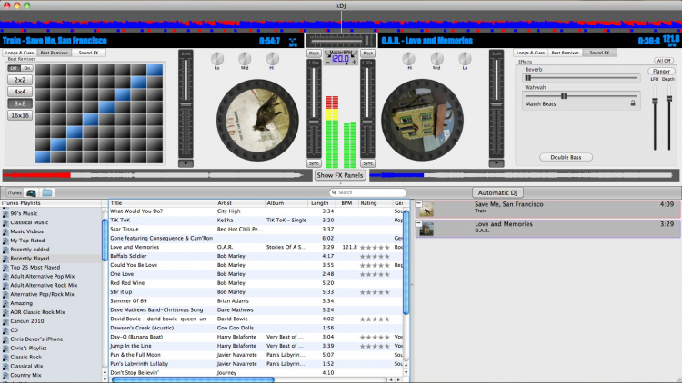Open right deck Loops & Cues tab

pos(531,53)
